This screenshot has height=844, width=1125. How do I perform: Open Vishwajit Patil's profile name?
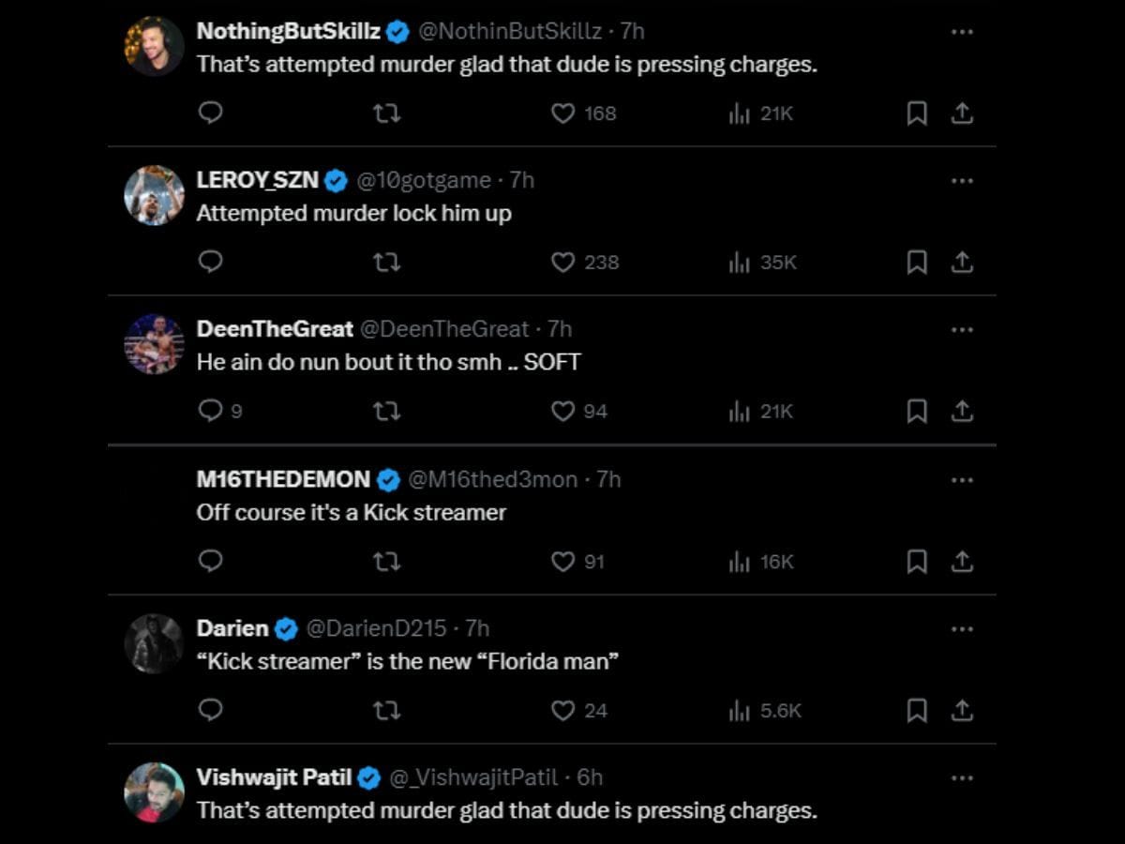click(x=274, y=777)
